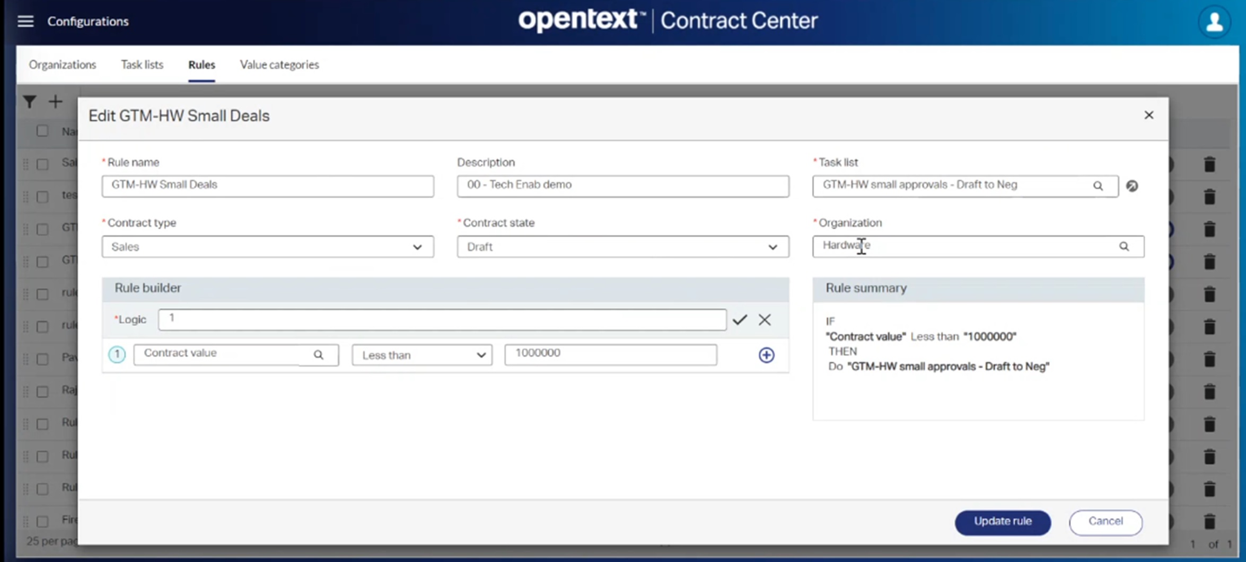Viewport: 1246px width, 562px height.
Task: Grab the drag handle of the 'Sal' row
Action: point(25,164)
